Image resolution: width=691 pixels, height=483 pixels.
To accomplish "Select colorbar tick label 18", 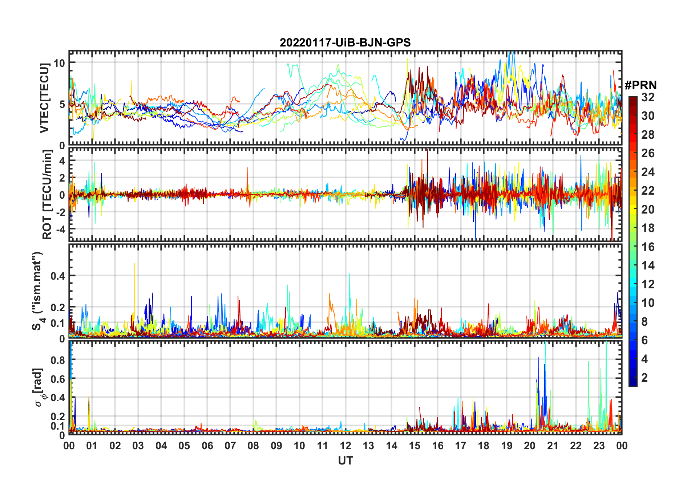I will (648, 228).
